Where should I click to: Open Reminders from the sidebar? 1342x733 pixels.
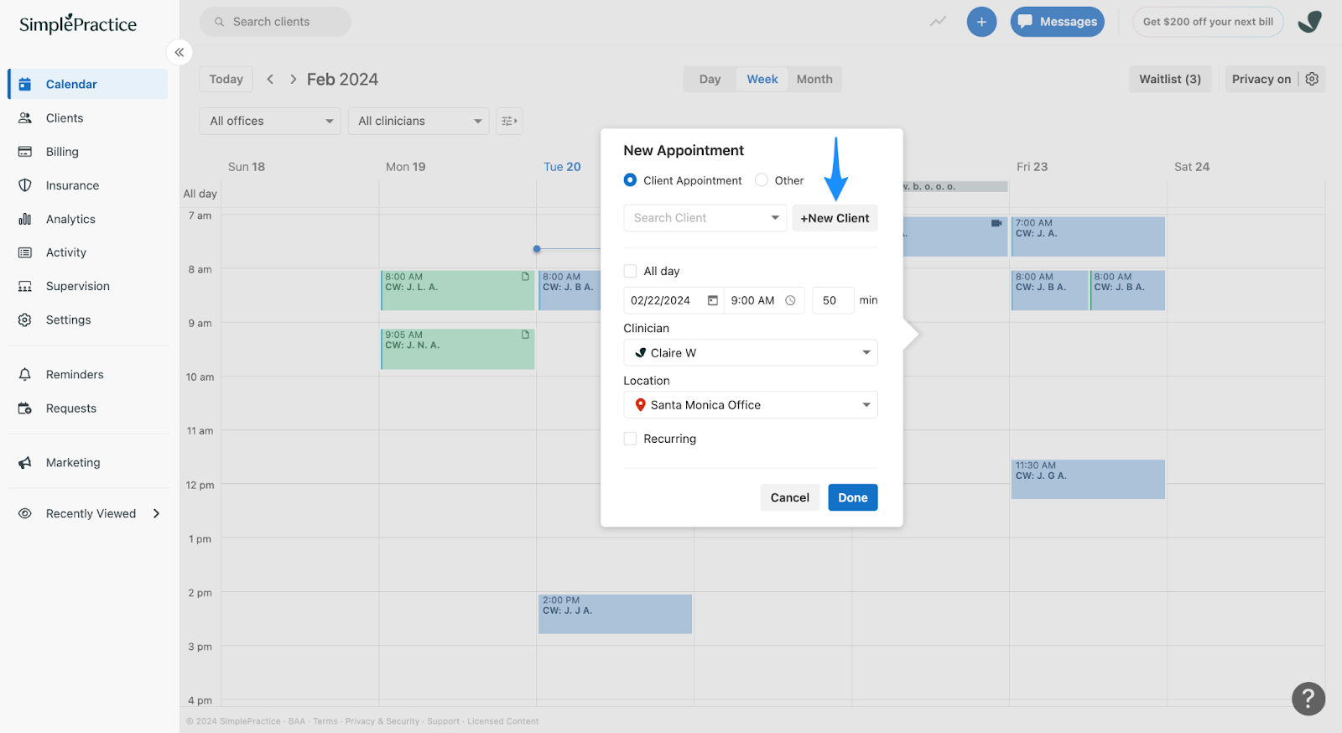74,374
